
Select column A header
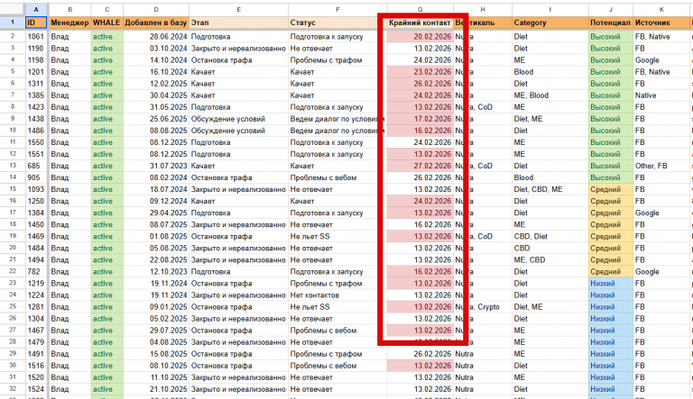point(36,9)
